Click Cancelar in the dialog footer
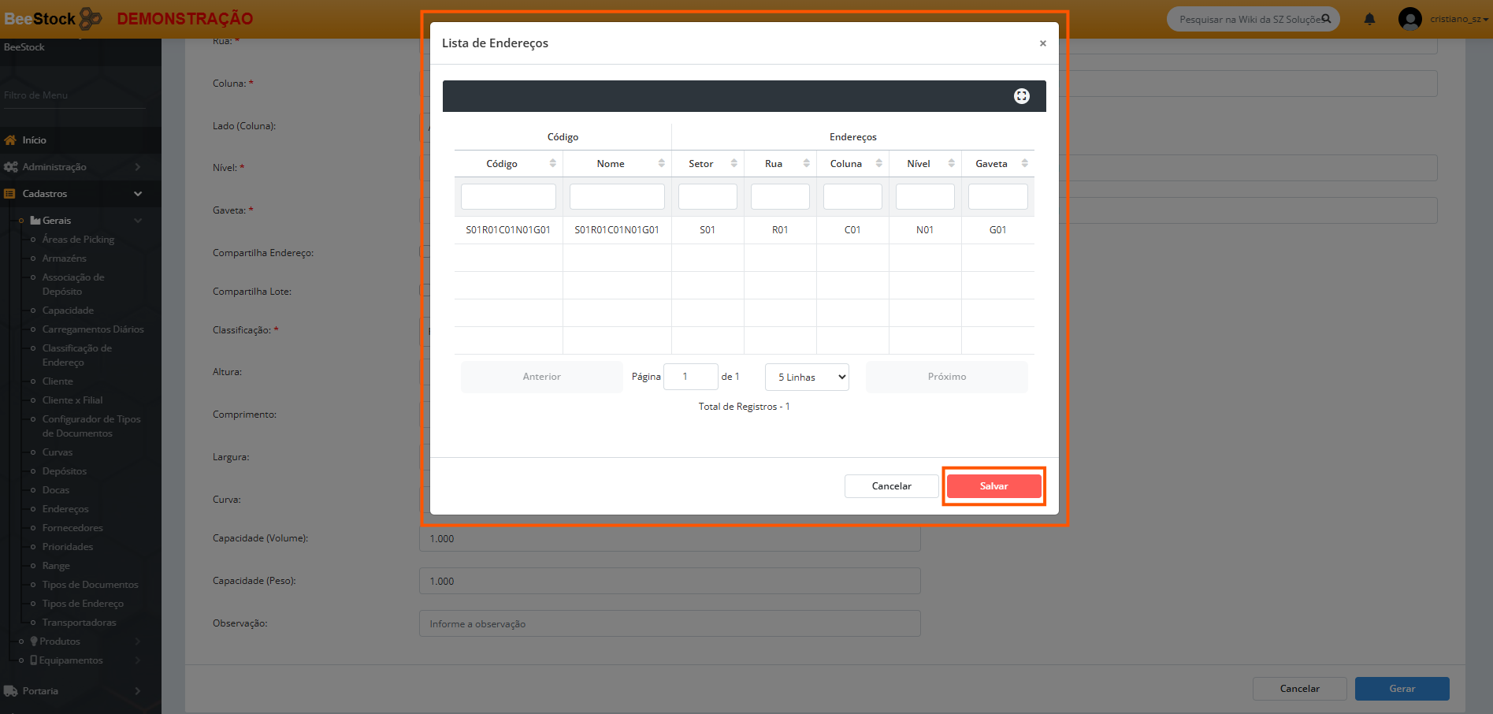This screenshot has width=1493, height=714. pos(891,486)
